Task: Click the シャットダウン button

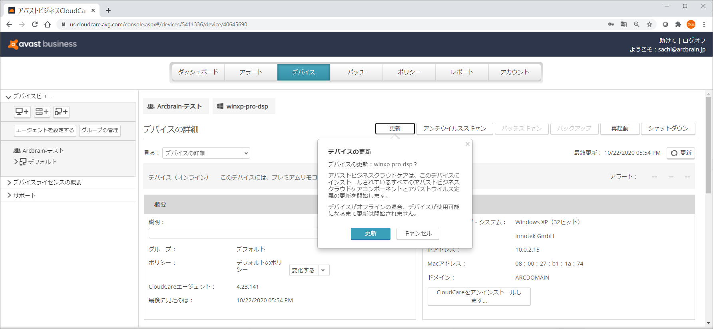Action: coord(668,128)
